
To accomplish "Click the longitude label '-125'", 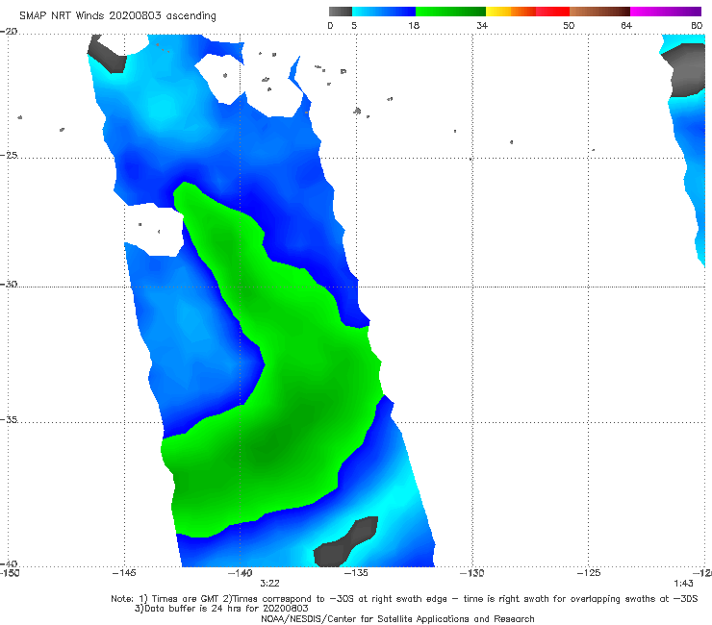I will tap(589, 573).
